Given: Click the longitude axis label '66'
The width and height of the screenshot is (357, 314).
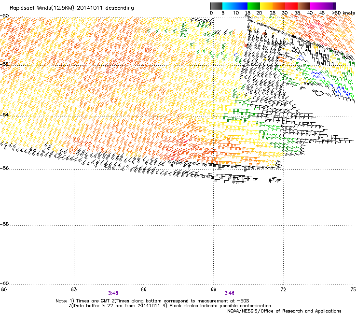Looking at the screenshot, I should point(144,289).
